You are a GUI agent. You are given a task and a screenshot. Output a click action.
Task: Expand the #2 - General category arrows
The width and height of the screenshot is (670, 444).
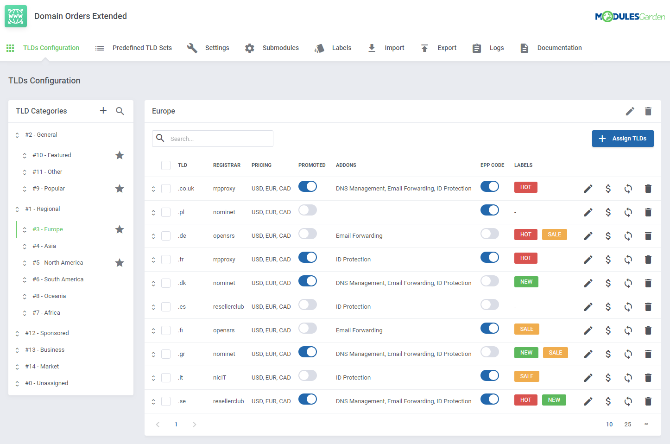17,135
